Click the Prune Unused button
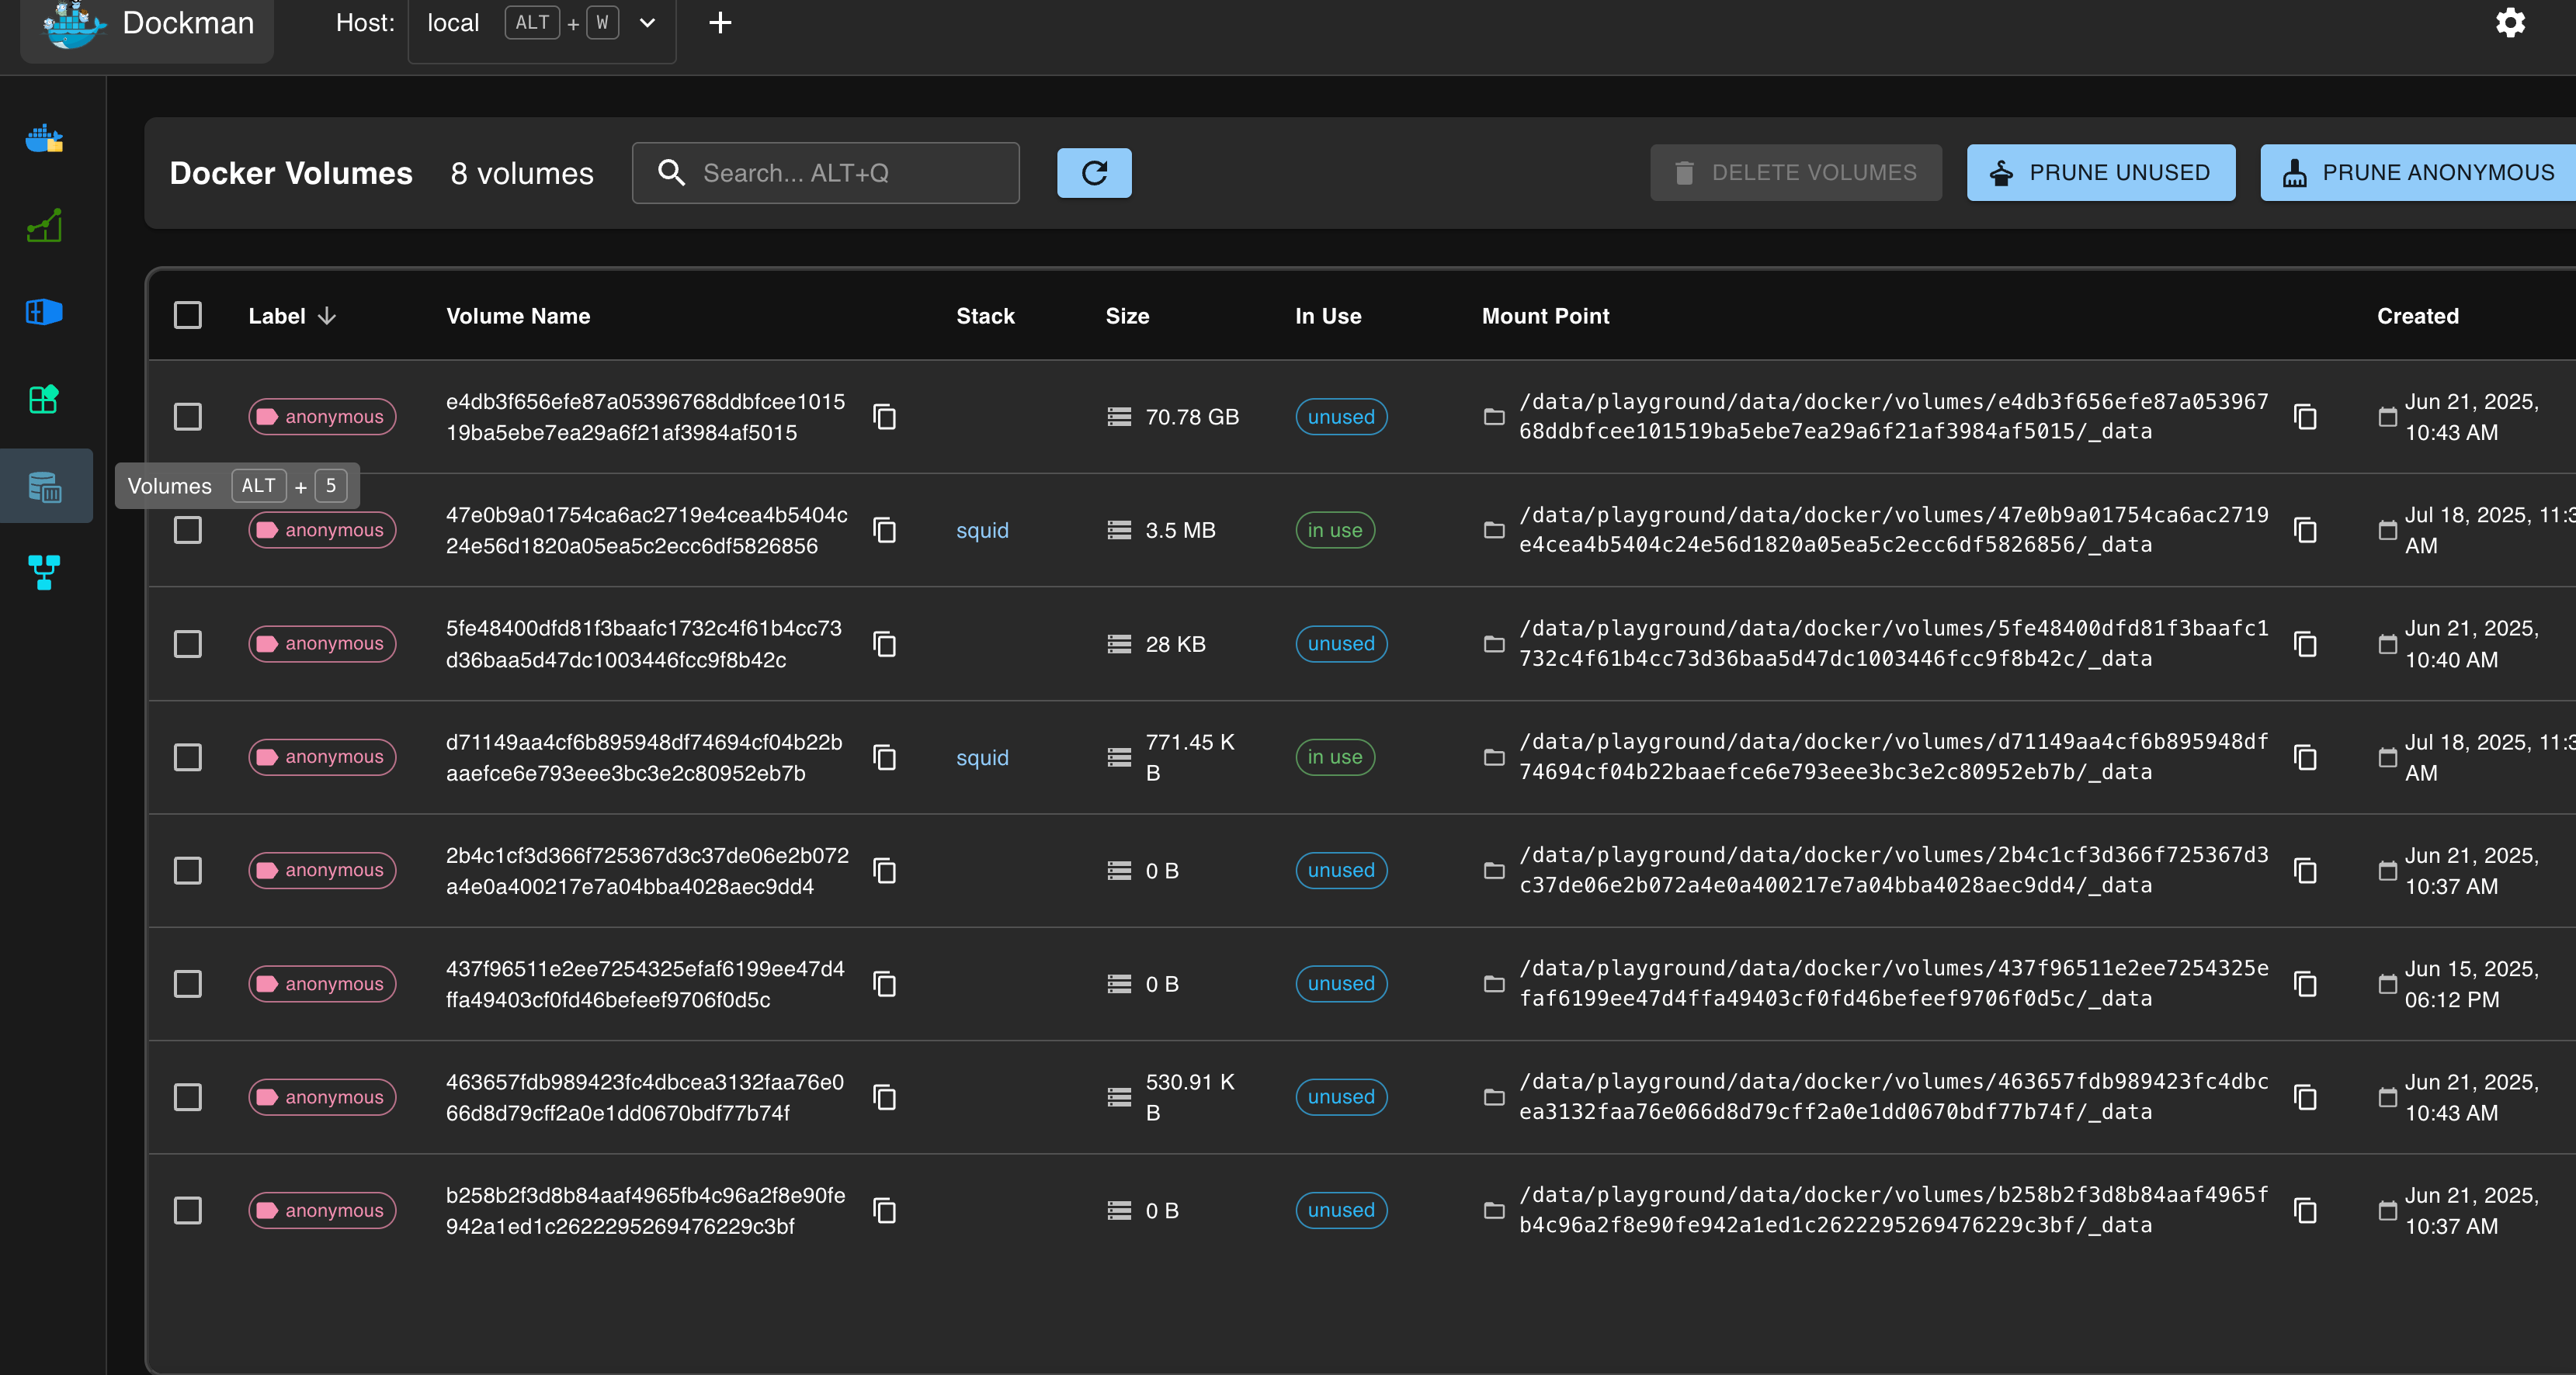 pyautogui.click(x=2100, y=173)
